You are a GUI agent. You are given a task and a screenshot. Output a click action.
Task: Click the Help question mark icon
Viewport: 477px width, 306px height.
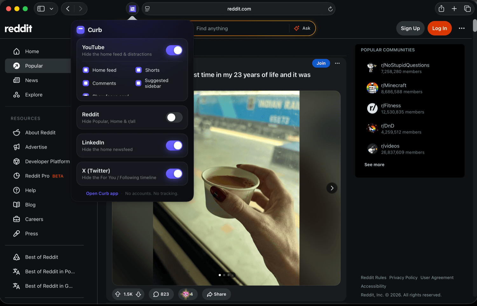[17, 190]
